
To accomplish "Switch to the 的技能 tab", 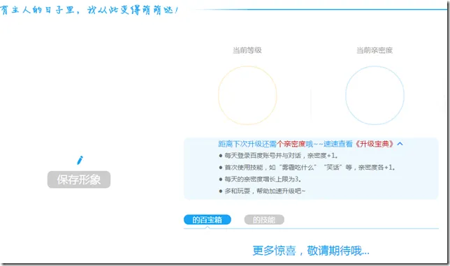I will [x=264, y=220].
